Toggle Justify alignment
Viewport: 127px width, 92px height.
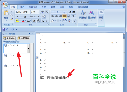pos(65,16)
